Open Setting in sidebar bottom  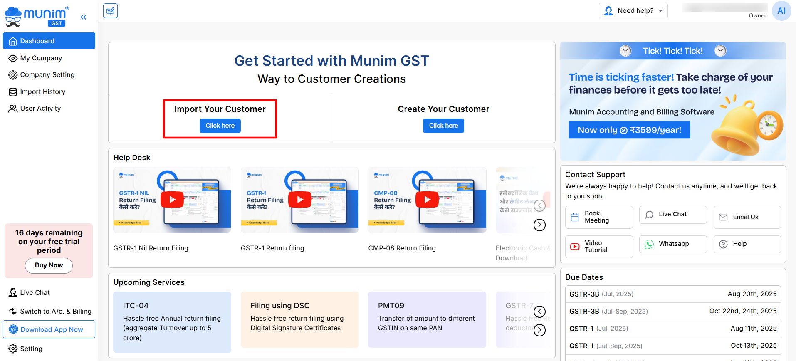pos(49,349)
